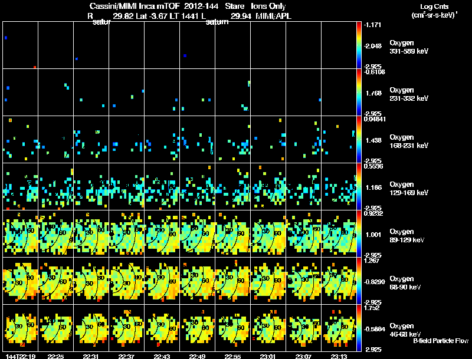Screen dimensions: 472x359
Task: Click the colorbar for Oxygen 46-68 keV
Action: [359, 328]
